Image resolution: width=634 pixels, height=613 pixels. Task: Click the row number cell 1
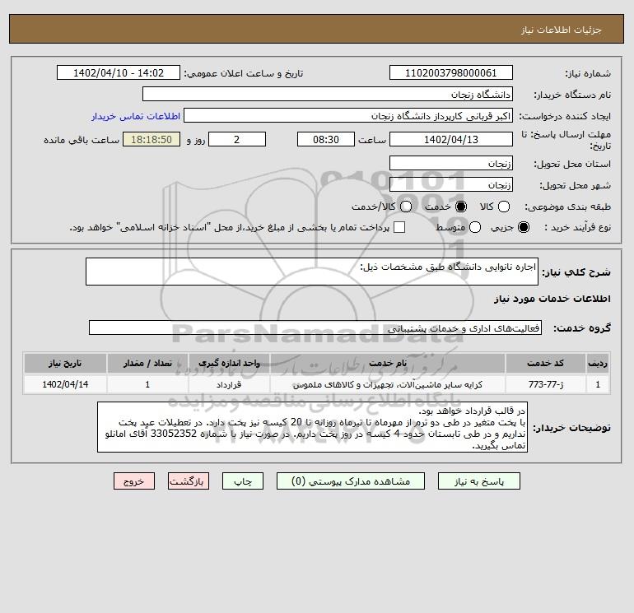point(598,384)
